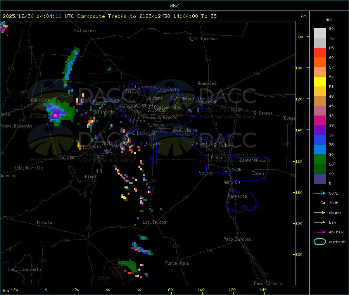349x295 pixels.
Task: Click the Nihuil label
Action: 92,177
